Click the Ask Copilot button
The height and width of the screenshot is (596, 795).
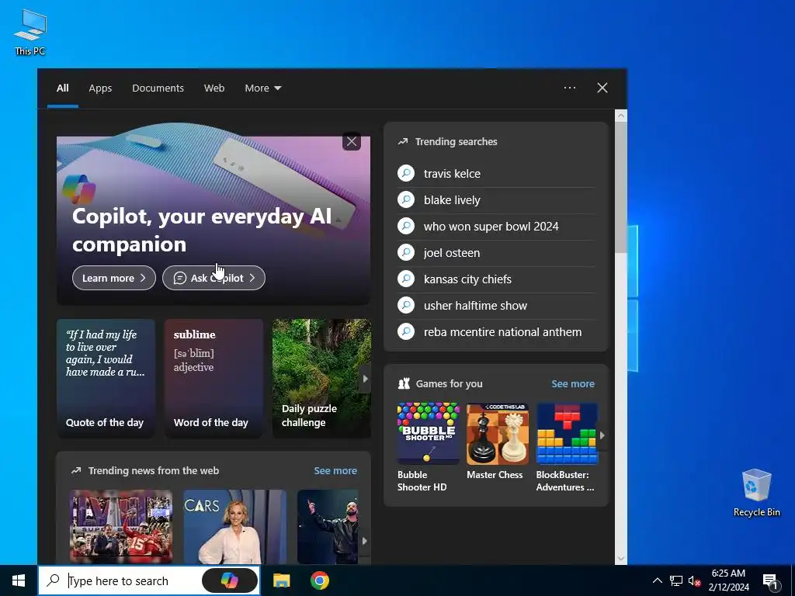(x=214, y=278)
